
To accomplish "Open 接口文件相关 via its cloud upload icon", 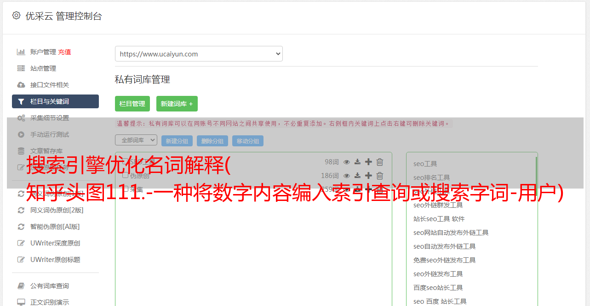I will click(21, 85).
